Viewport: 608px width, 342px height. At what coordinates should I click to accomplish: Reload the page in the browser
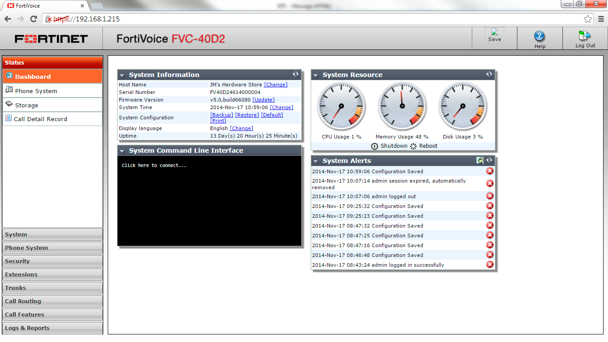click(x=33, y=19)
